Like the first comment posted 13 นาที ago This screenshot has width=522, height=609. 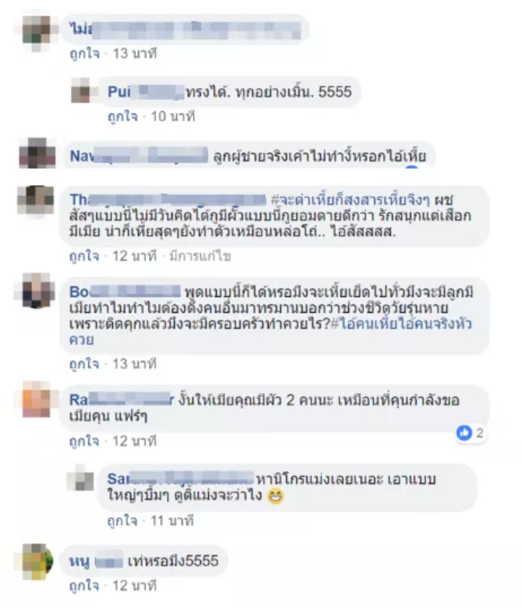(x=84, y=54)
